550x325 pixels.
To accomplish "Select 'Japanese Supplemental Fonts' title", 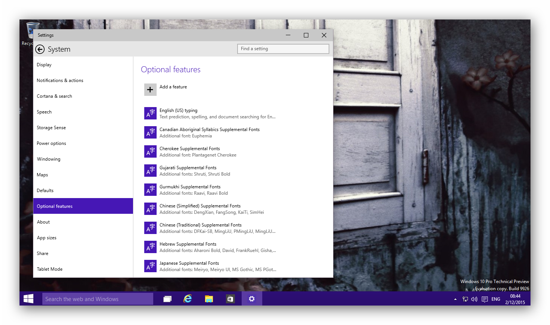I will click(x=189, y=263).
